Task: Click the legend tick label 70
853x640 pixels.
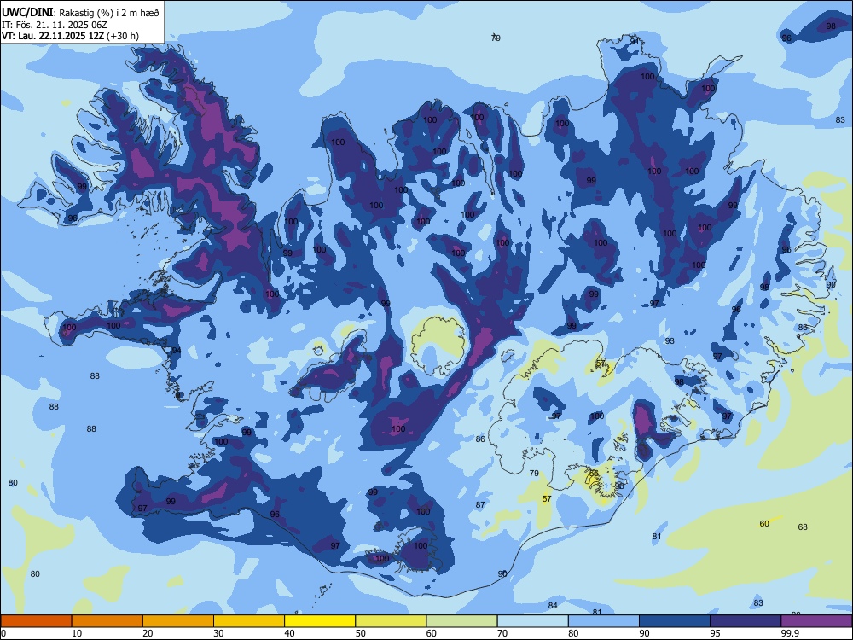Action: click(502, 633)
